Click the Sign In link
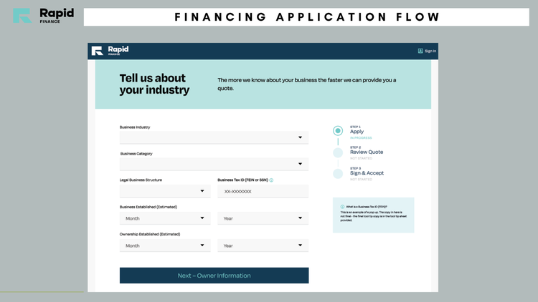Screen dimensions: 538x302 tap(430, 51)
